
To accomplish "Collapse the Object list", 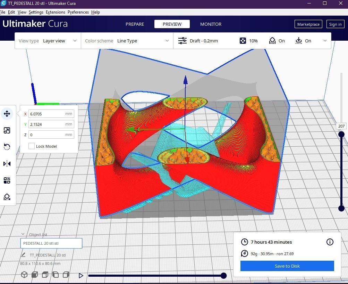I will click(x=23, y=234).
